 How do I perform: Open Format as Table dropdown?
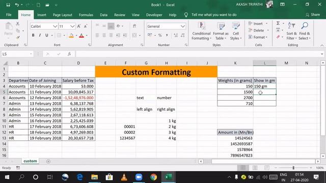click(221, 31)
